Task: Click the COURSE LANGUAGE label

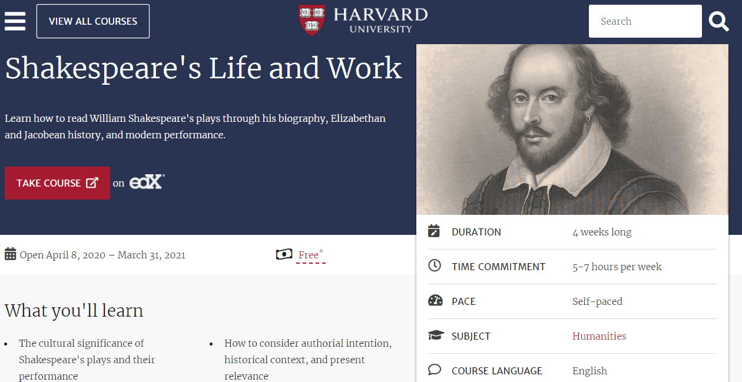Action: 497,371
